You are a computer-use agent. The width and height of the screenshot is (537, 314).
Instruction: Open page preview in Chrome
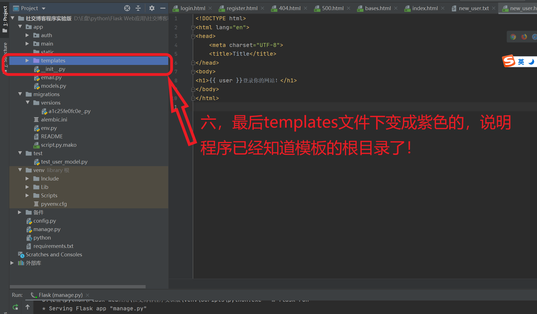pos(513,37)
